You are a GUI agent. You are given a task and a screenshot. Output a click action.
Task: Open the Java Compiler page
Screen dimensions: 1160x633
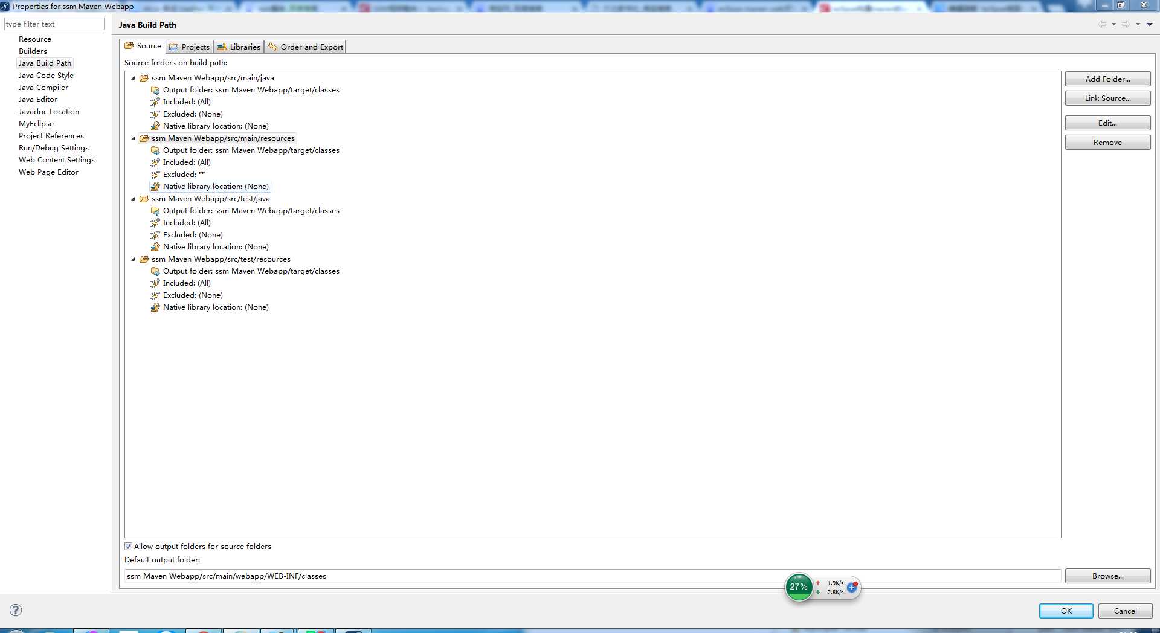pos(43,88)
